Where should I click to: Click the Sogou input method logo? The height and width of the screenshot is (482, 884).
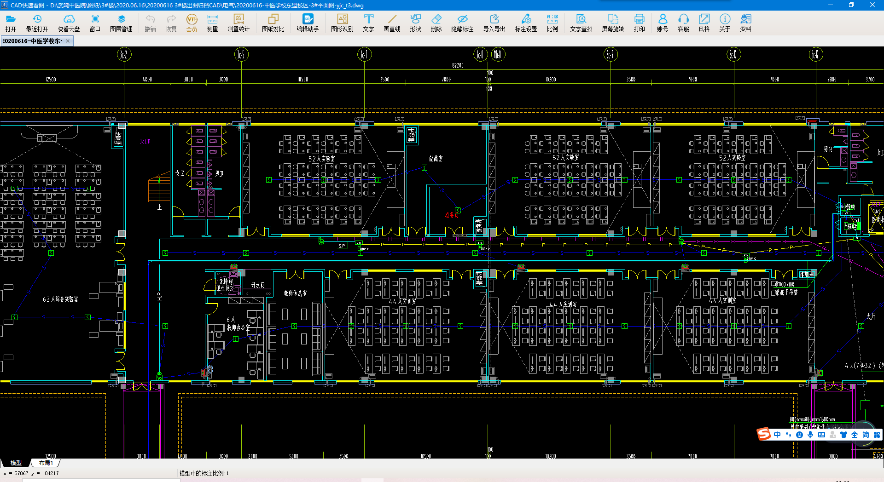pos(764,434)
